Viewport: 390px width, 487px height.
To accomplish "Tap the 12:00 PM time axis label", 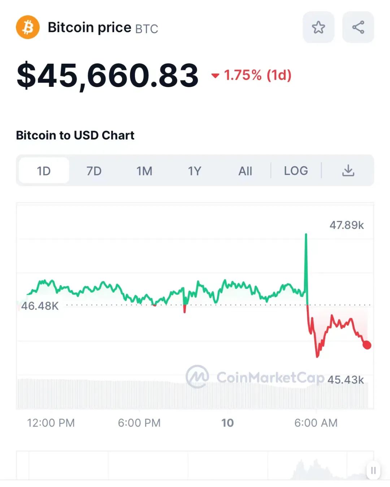I will pyautogui.click(x=51, y=423).
